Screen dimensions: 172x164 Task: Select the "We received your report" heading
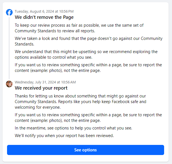(x=41, y=88)
